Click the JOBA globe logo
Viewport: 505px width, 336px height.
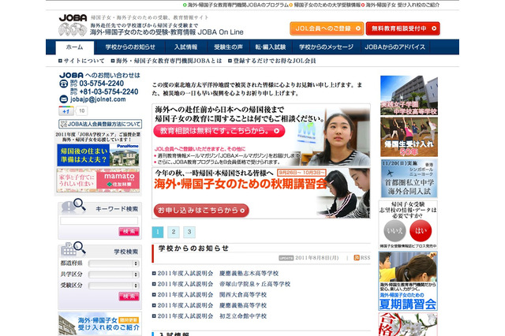coord(73,25)
